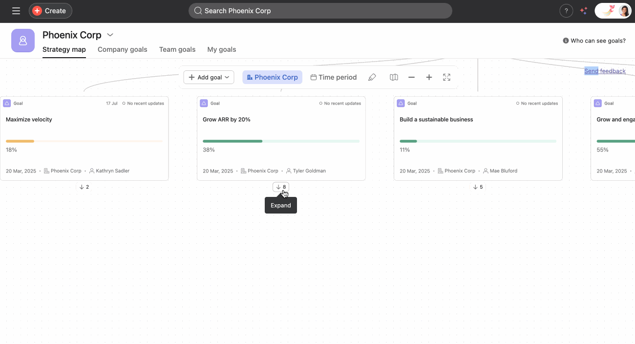Expand 5 sub-goals under Build a sustainable business
This screenshot has height=344, width=635.
pyautogui.click(x=478, y=187)
